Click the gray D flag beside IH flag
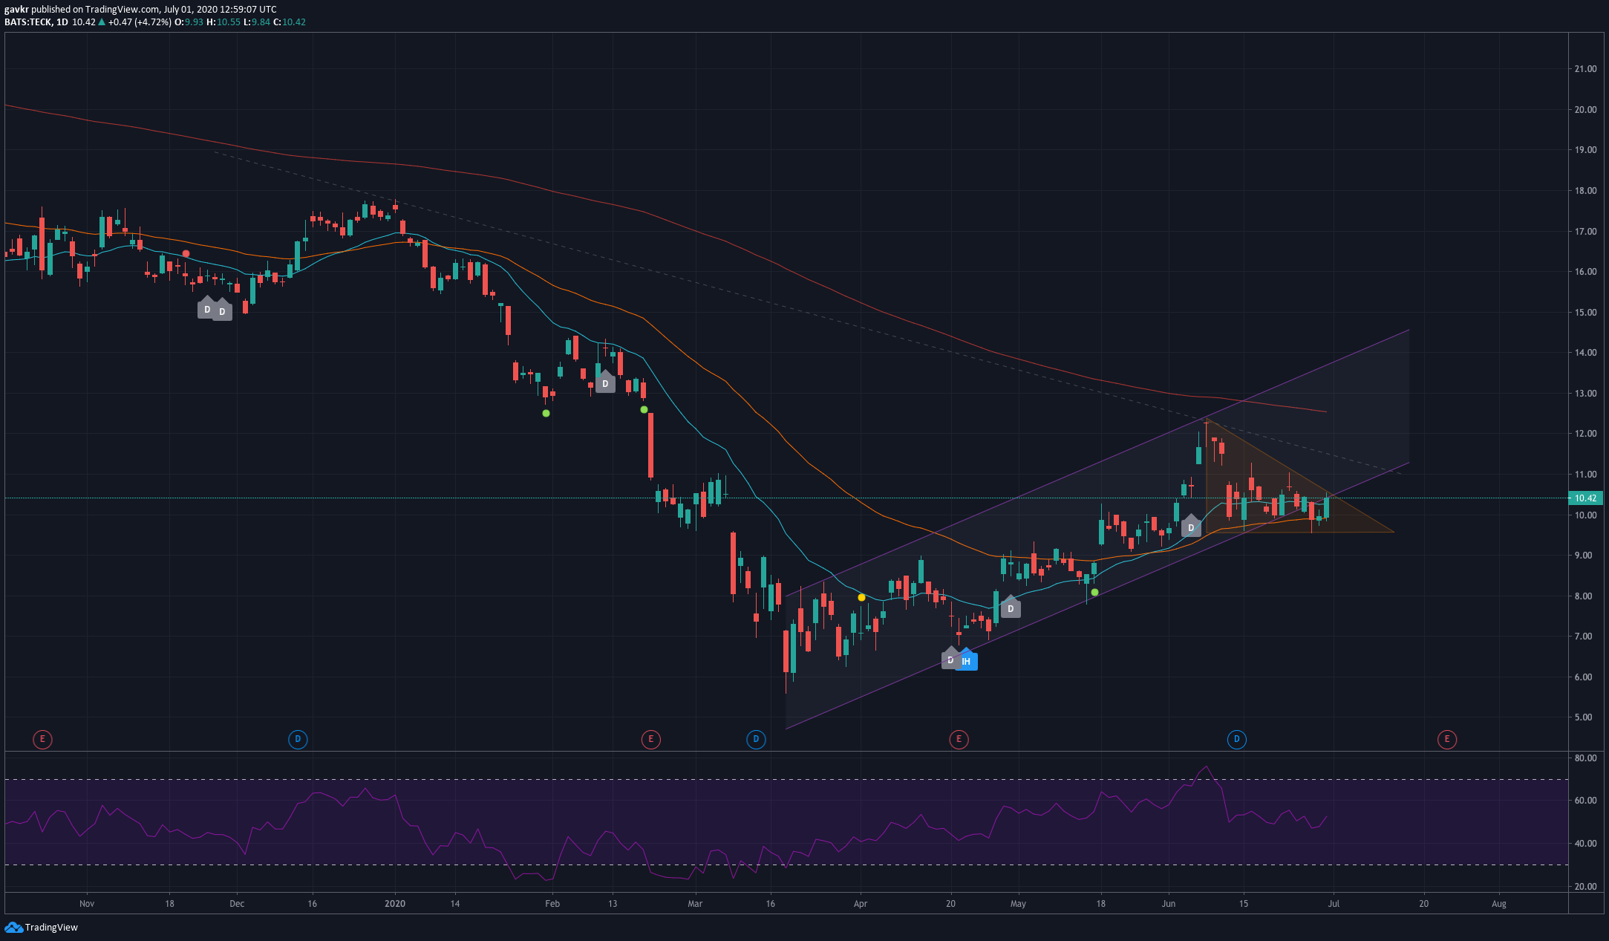Image resolution: width=1609 pixels, height=941 pixels. pos(950,659)
